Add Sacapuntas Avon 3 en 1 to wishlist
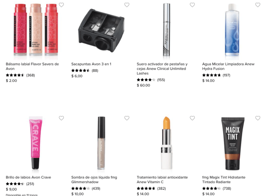263x196 pixels. (127, 5)
